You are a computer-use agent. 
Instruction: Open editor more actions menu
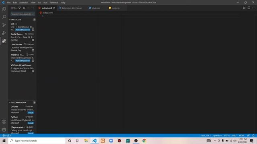click(x=253, y=8)
